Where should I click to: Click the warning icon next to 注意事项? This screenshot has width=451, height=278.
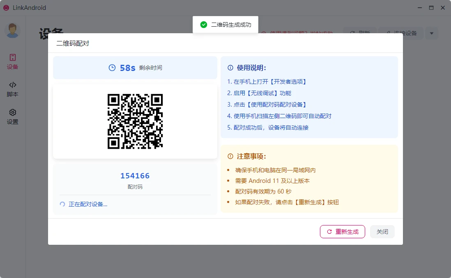(x=230, y=156)
